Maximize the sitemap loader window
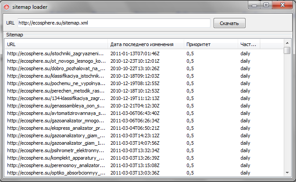This screenshot has width=296, height=182. 266,5
